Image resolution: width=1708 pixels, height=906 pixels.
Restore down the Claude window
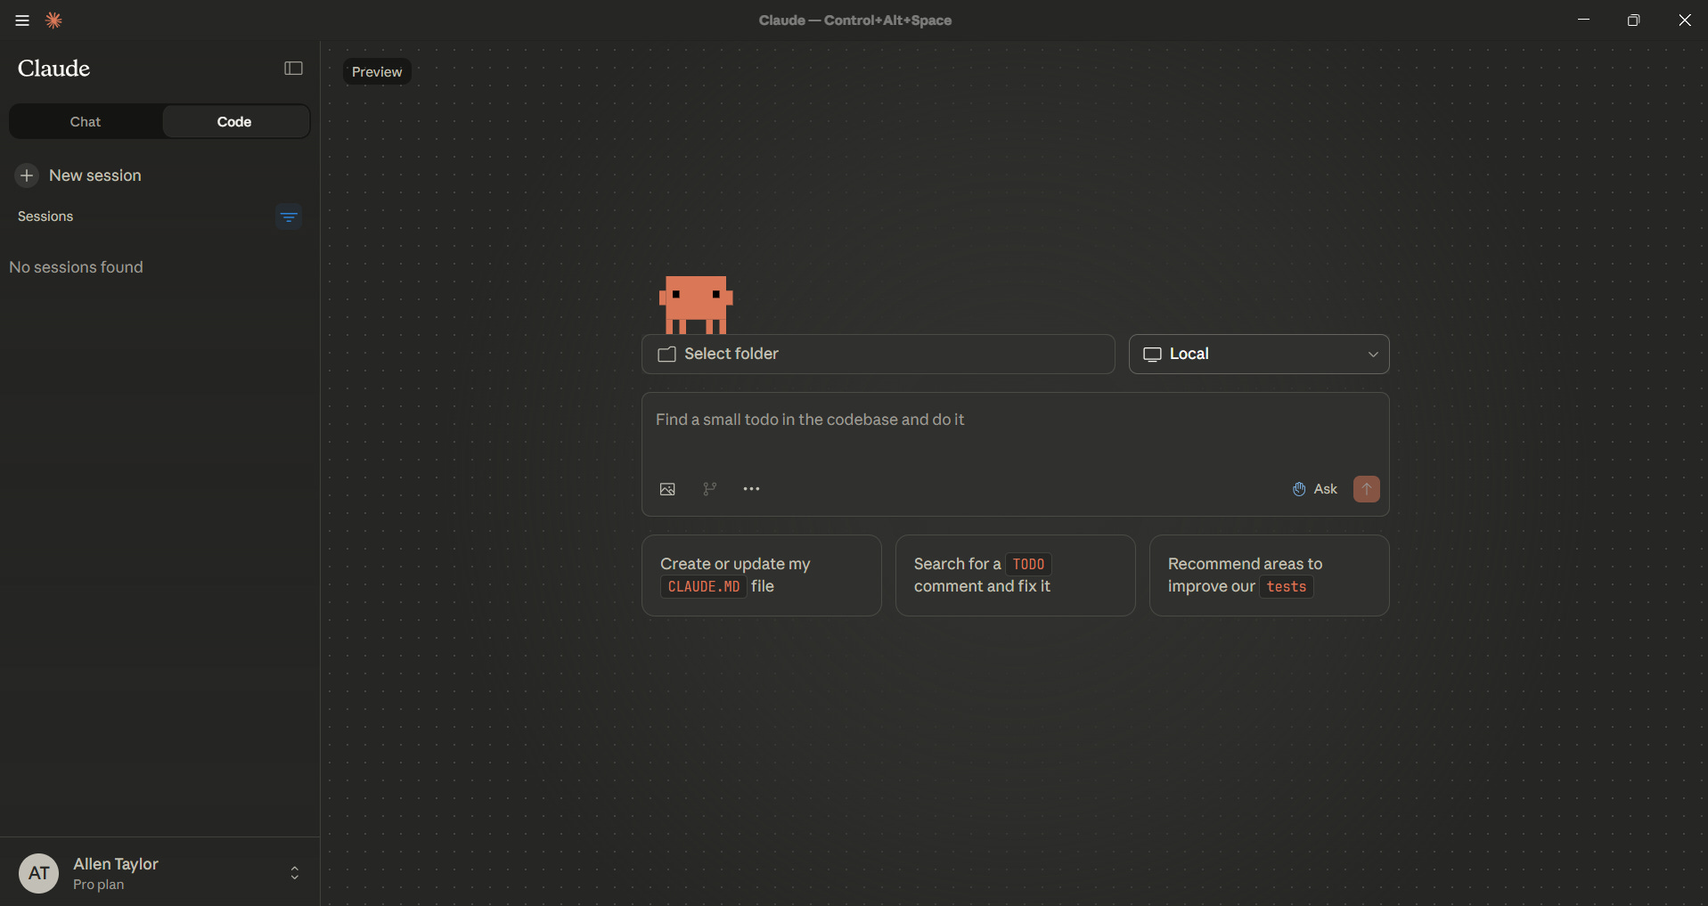point(1633,20)
